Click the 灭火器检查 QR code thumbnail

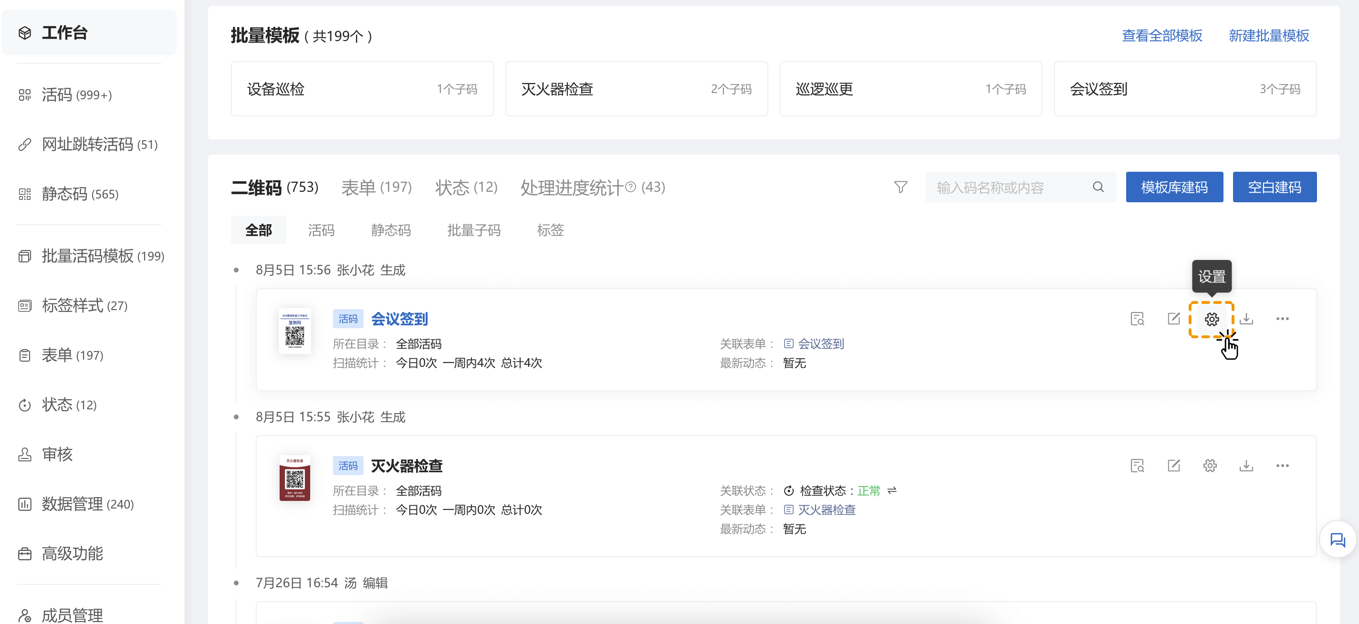click(294, 478)
